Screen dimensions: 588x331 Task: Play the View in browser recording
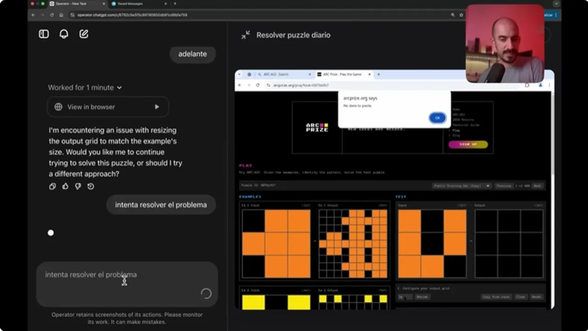click(157, 107)
